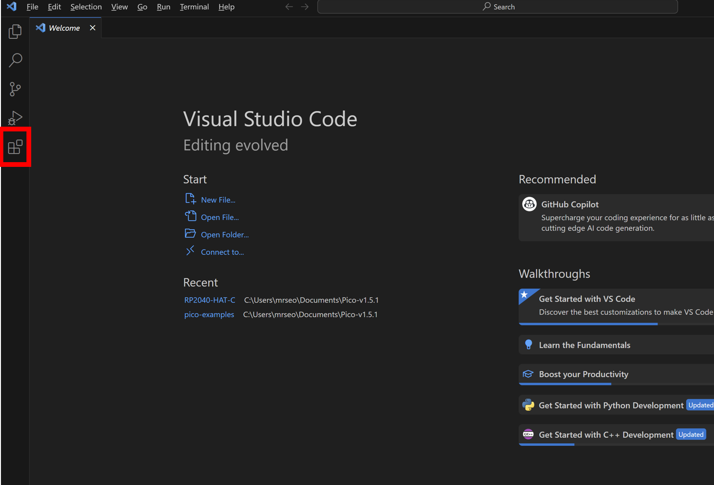714x485 pixels.
Task: Click the VS Code logo in title bar
Action: [11, 7]
